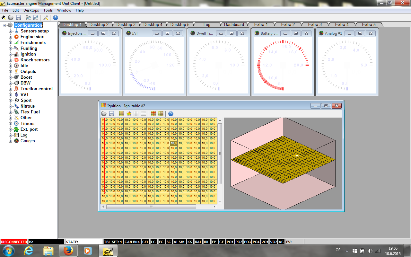The height and width of the screenshot is (257, 411).
Task: Click the tools wrench icon in main toolbar
Action: point(46,18)
